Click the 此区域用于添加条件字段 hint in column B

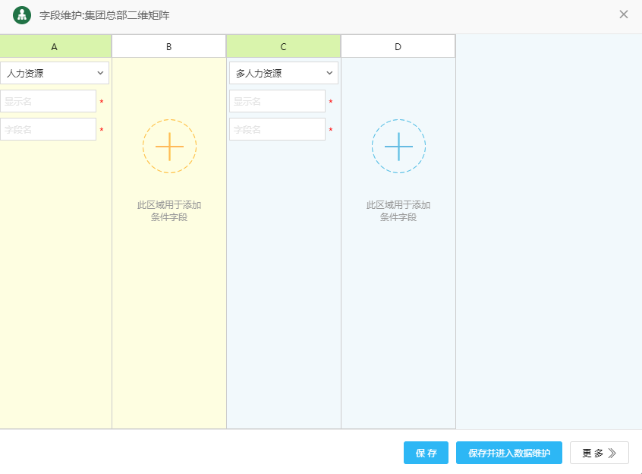click(x=169, y=211)
